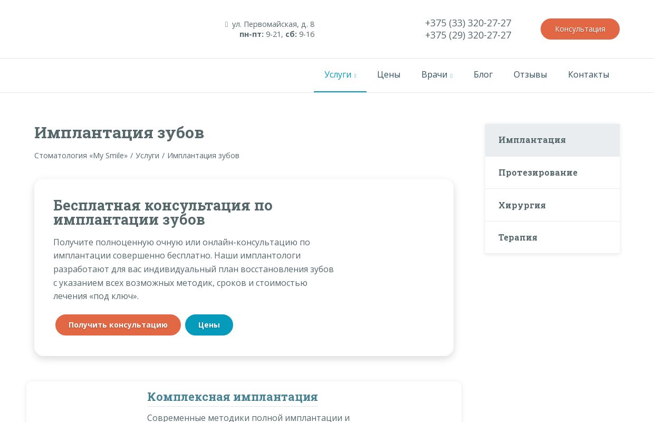Image resolution: width=654 pixels, height=422 pixels.
Task: Expand the Услуги dropdown arrow
Action: pyautogui.click(x=355, y=76)
